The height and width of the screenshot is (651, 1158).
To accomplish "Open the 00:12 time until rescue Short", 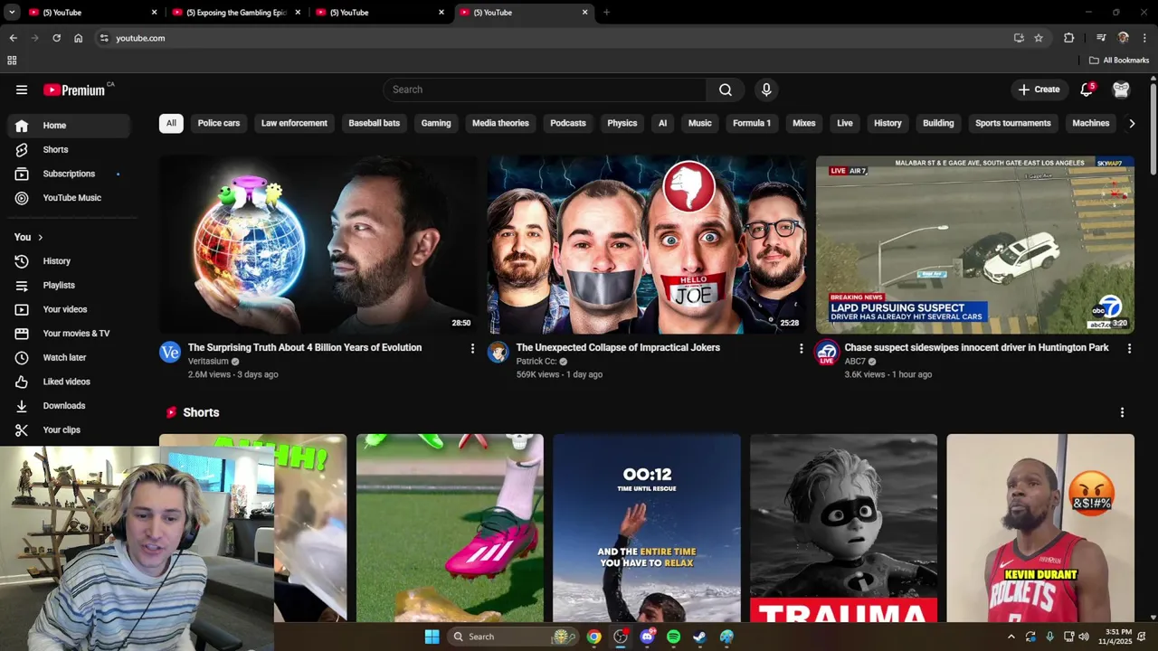I will click(x=647, y=528).
